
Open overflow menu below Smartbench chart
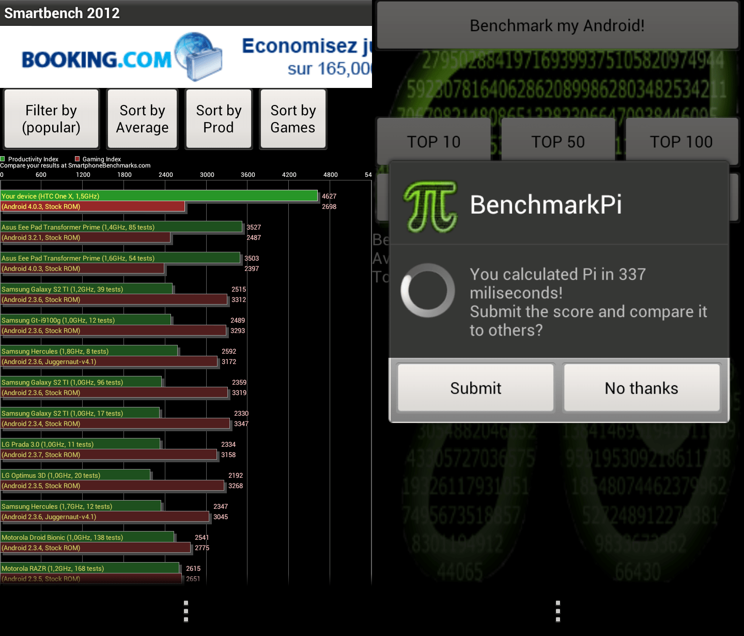186,611
